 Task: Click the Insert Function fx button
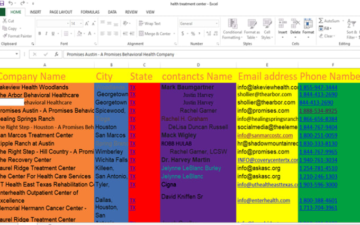57,55
